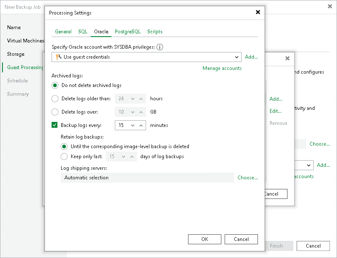Choose log shipping servers

[x=248, y=178]
